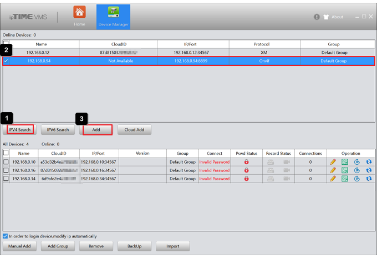Refresh connection for 192.168.0.16
Image resolution: width=377 pixels, height=258 pixels.
[x=369, y=170]
